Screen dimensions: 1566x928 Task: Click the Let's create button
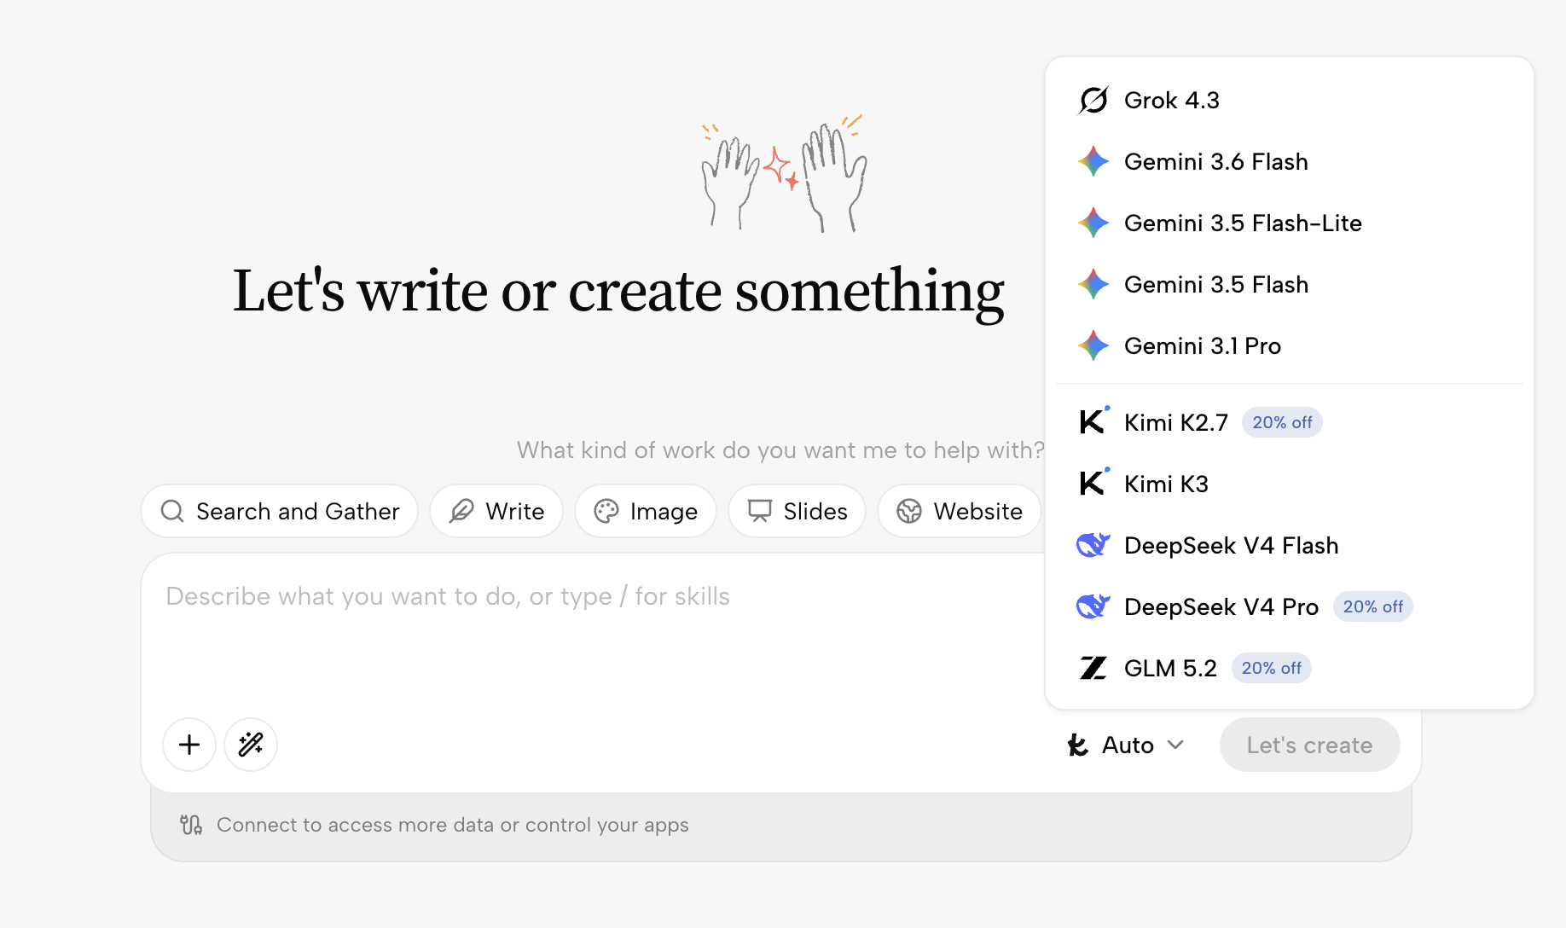point(1310,745)
